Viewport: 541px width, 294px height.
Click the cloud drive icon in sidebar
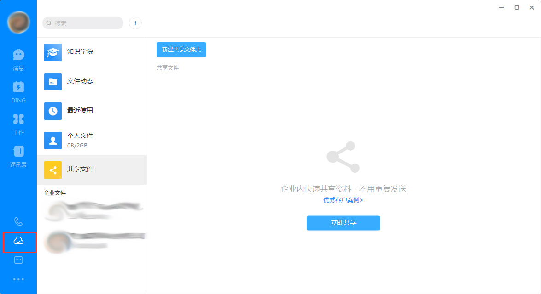[18, 241]
